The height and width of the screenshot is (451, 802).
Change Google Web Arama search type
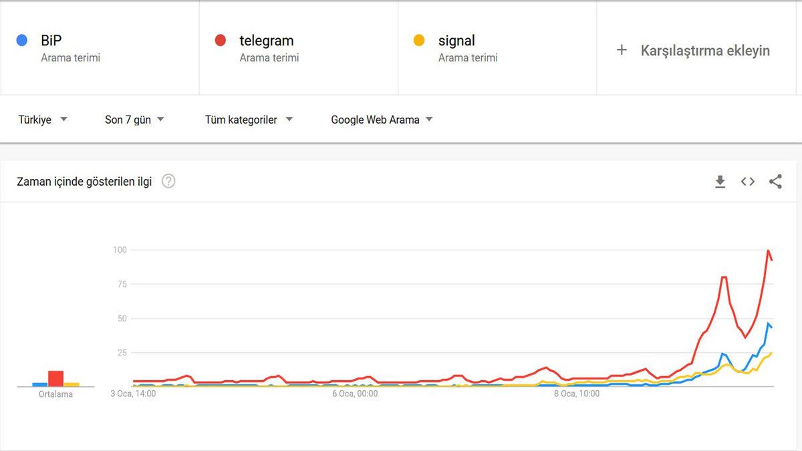point(382,120)
